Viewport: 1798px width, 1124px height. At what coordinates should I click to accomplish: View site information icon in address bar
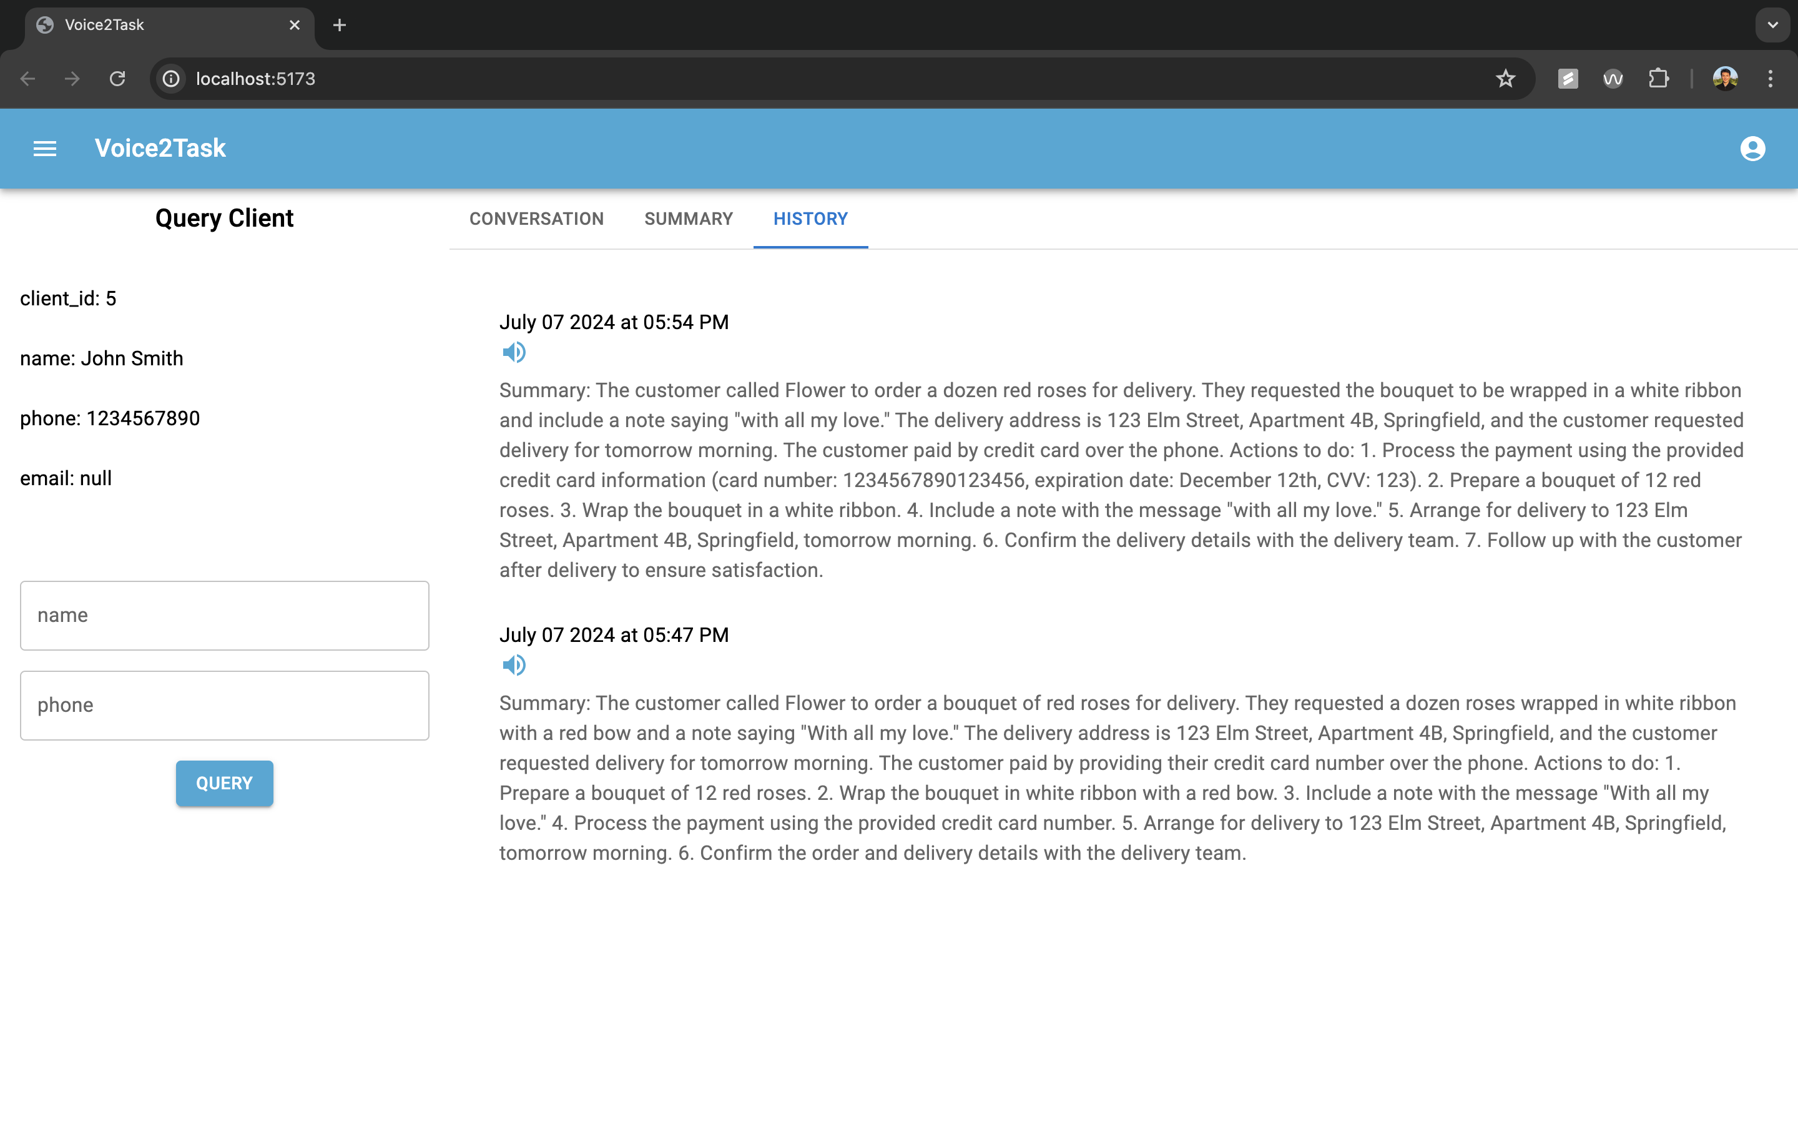click(171, 79)
